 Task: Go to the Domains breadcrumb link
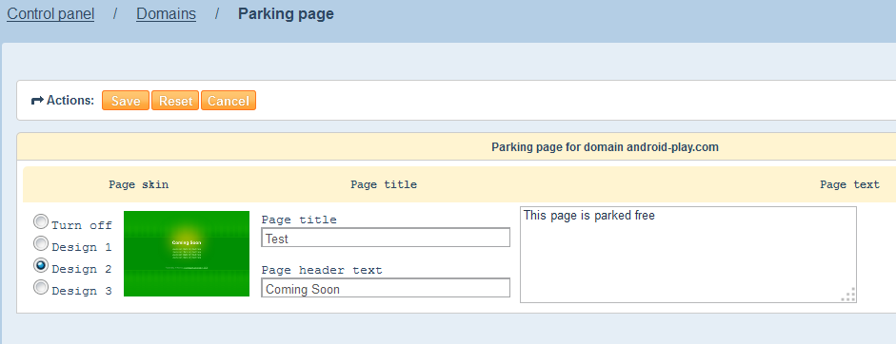coord(166,13)
